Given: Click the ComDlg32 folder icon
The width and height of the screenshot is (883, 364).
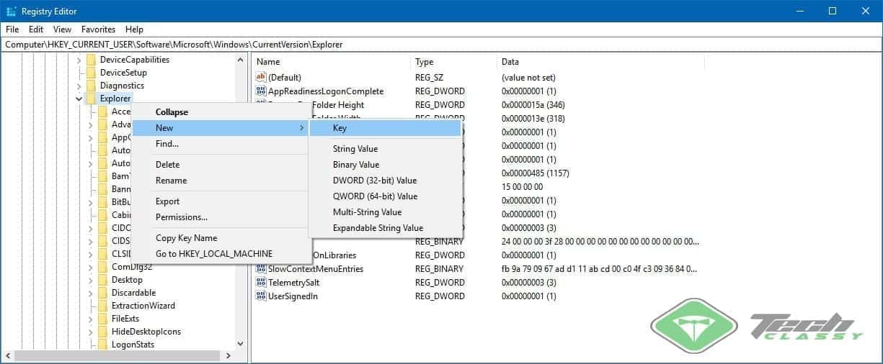Looking at the screenshot, I should pyautogui.click(x=102, y=267).
